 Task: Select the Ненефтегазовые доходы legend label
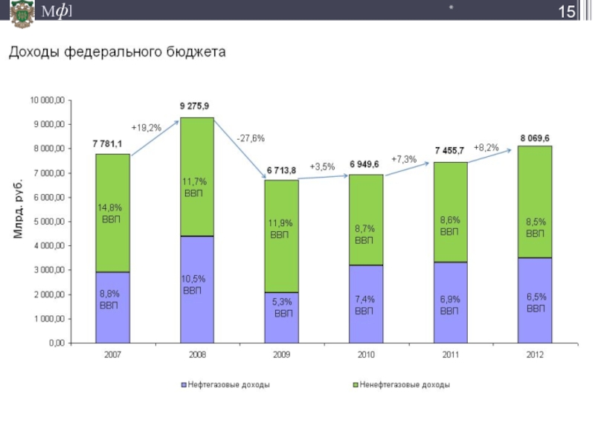[405, 385]
